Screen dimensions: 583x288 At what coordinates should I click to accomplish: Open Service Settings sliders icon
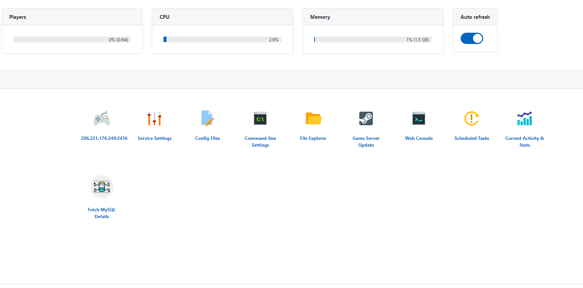[154, 118]
